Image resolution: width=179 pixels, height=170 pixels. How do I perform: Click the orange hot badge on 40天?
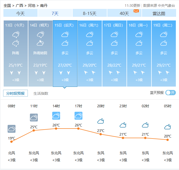click(x=136, y=11)
